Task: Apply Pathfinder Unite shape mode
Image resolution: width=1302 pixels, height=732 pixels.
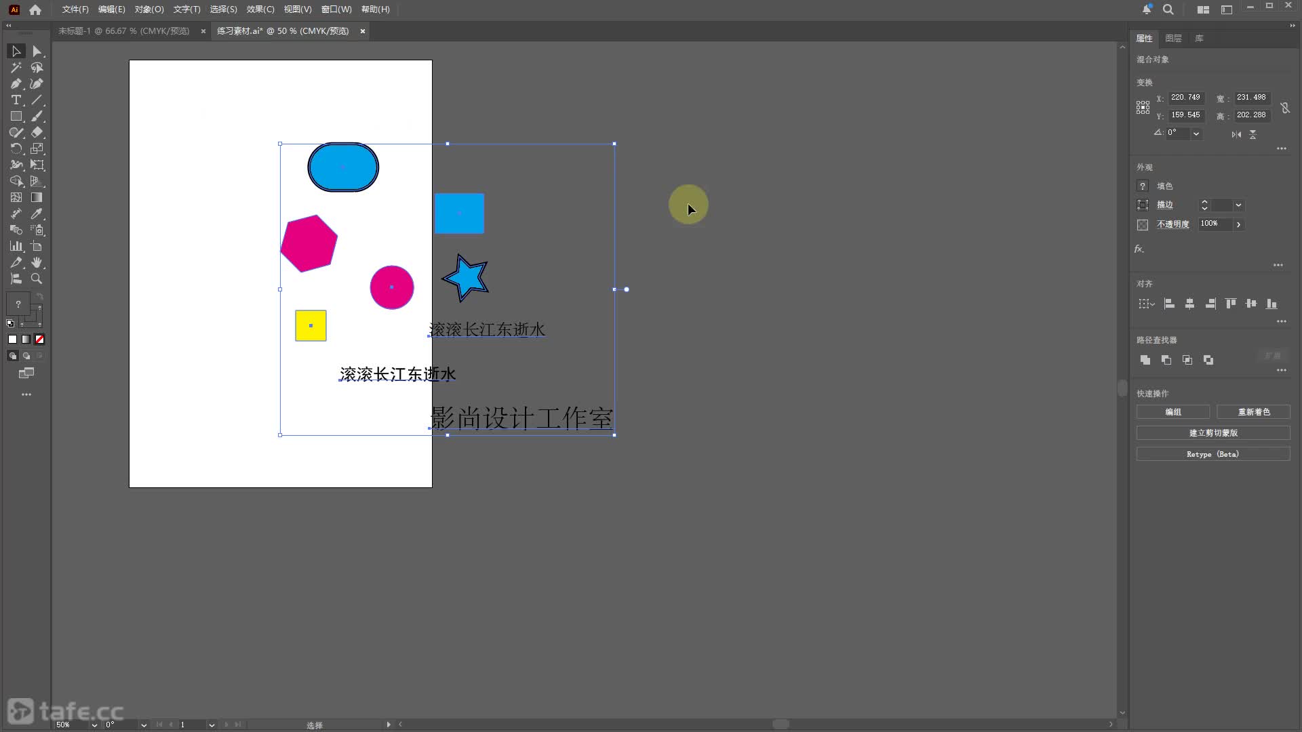Action: (1145, 360)
